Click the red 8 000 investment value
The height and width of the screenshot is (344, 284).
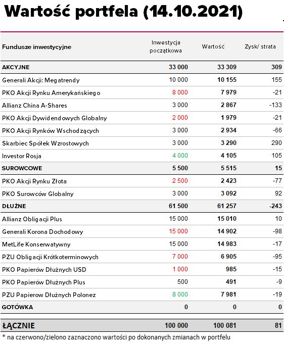pos(180,92)
